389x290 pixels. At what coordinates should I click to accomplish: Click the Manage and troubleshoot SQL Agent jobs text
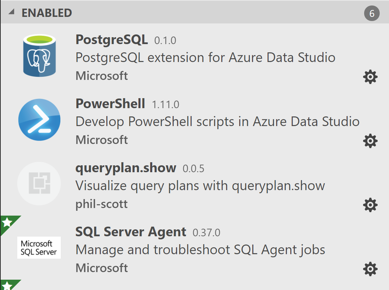(x=200, y=250)
